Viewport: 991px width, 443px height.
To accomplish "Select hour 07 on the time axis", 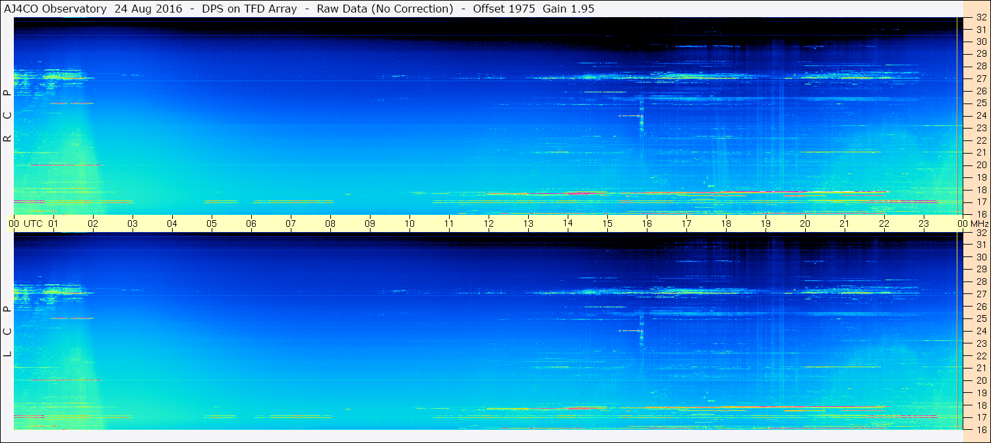I will (x=291, y=223).
